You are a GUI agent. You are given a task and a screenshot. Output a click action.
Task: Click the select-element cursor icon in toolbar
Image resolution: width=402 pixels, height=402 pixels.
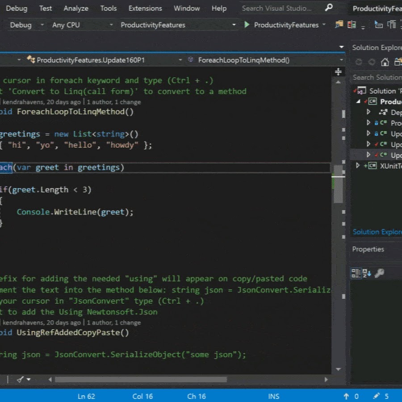coord(378,25)
